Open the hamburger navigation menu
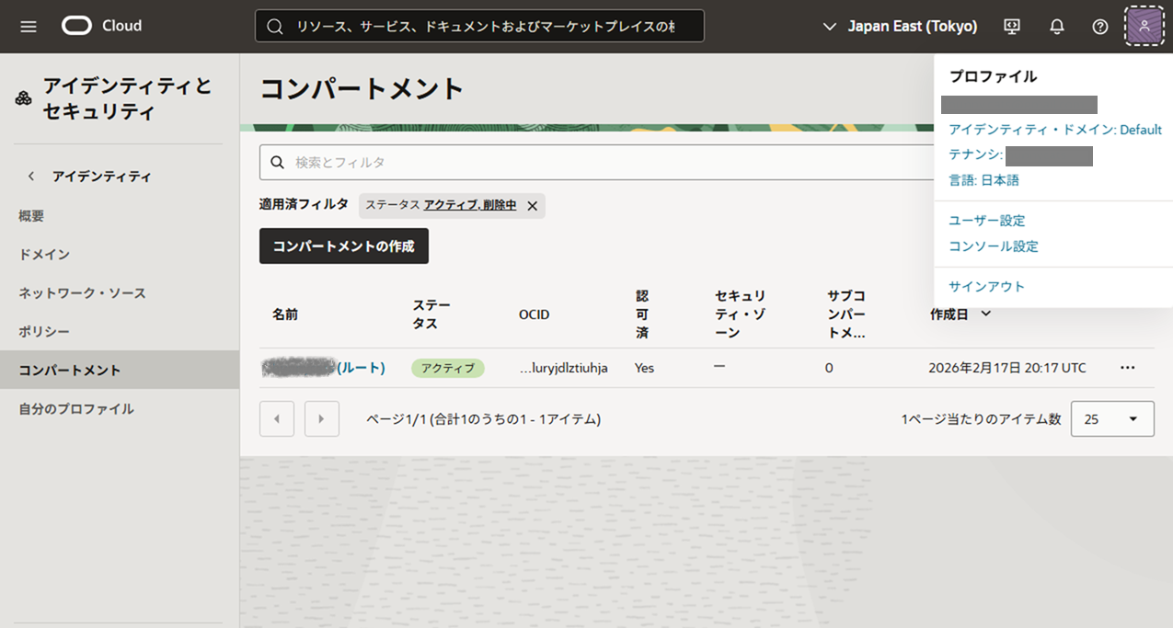Image resolution: width=1173 pixels, height=628 pixels. (29, 26)
